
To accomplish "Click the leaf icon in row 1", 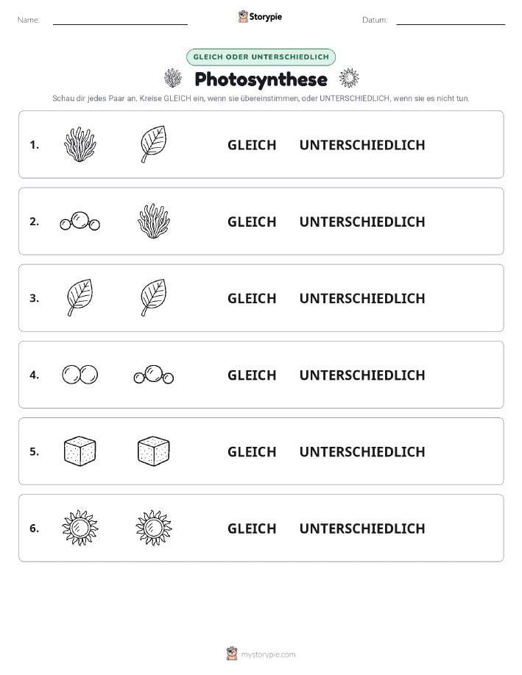I will tap(154, 144).
